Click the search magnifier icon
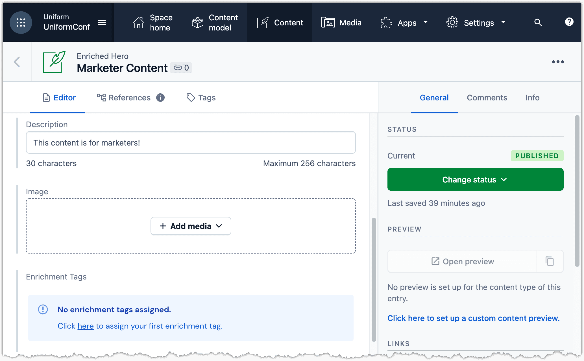 point(538,23)
